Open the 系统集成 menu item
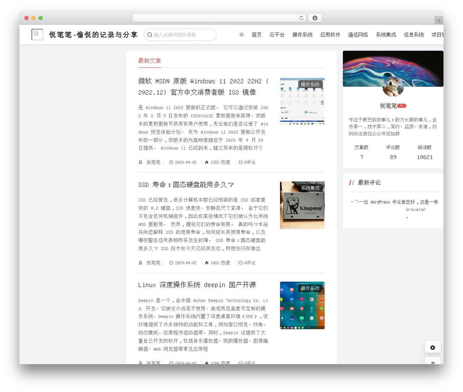The width and height of the screenshot is (463, 392). pos(386,35)
